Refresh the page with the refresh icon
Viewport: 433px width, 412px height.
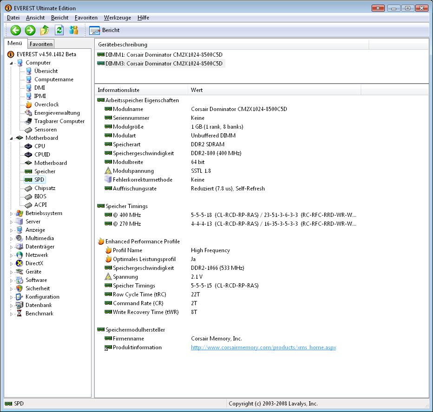pyautogui.click(x=59, y=30)
